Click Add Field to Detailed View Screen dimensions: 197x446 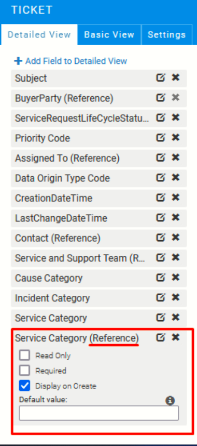[x=71, y=61]
